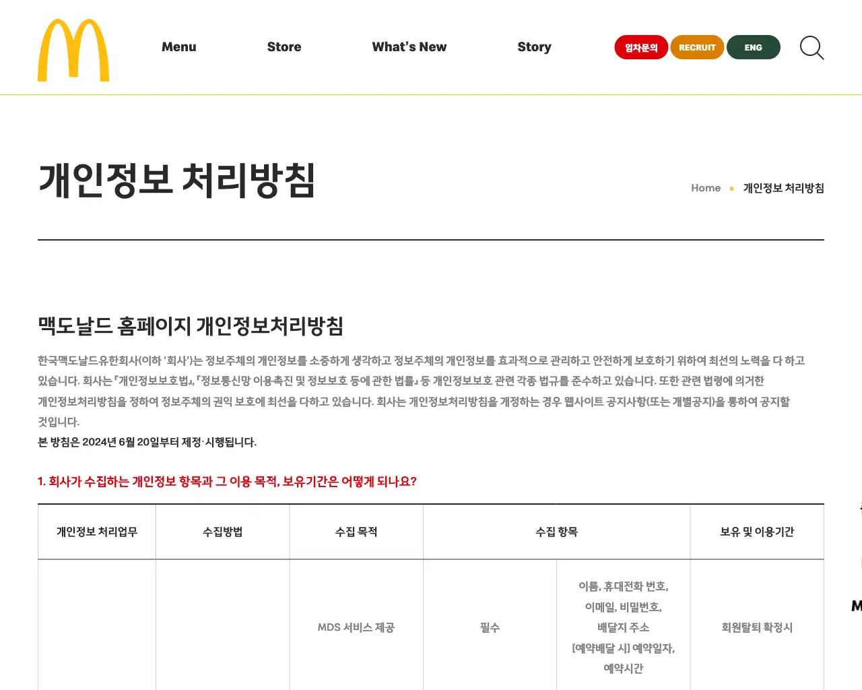The width and height of the screenshot is (862, 690).
Task: Open the Store navigation item
Action: 284,47
